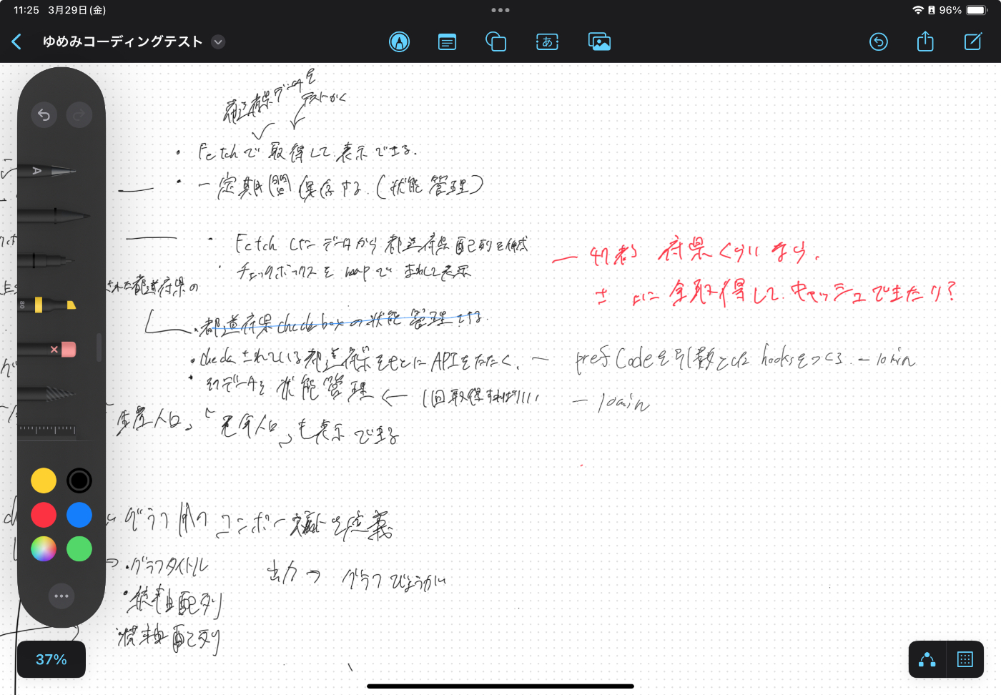Open the rainbow color picker wheel
Viewport: 1001px width, 695px height.
pos(44,549)
